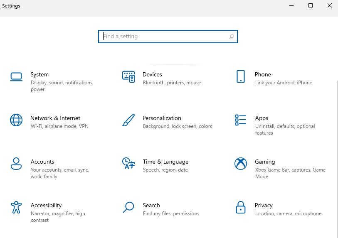Select the Network & Internet globe icon
Viewport: 338px width, 238px height.
[16, 120]
